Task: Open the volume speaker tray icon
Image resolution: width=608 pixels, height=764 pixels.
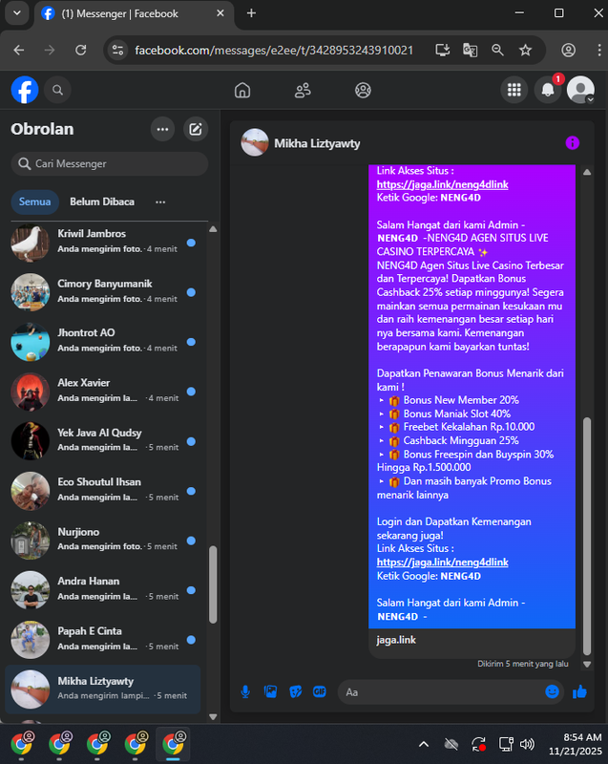Action: tap(527, 744)
